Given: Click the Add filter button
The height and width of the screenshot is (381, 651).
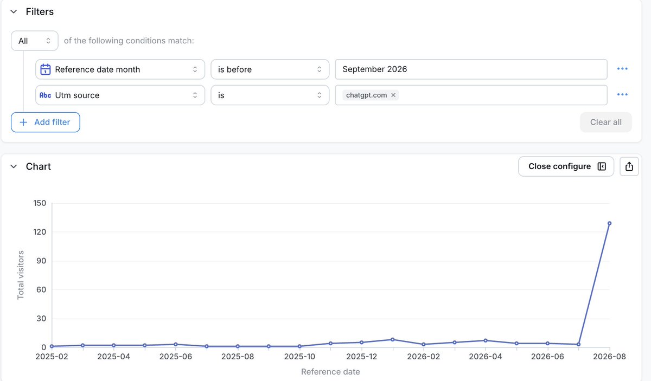Looking at the screenshot, I should [x=46, y=122].
